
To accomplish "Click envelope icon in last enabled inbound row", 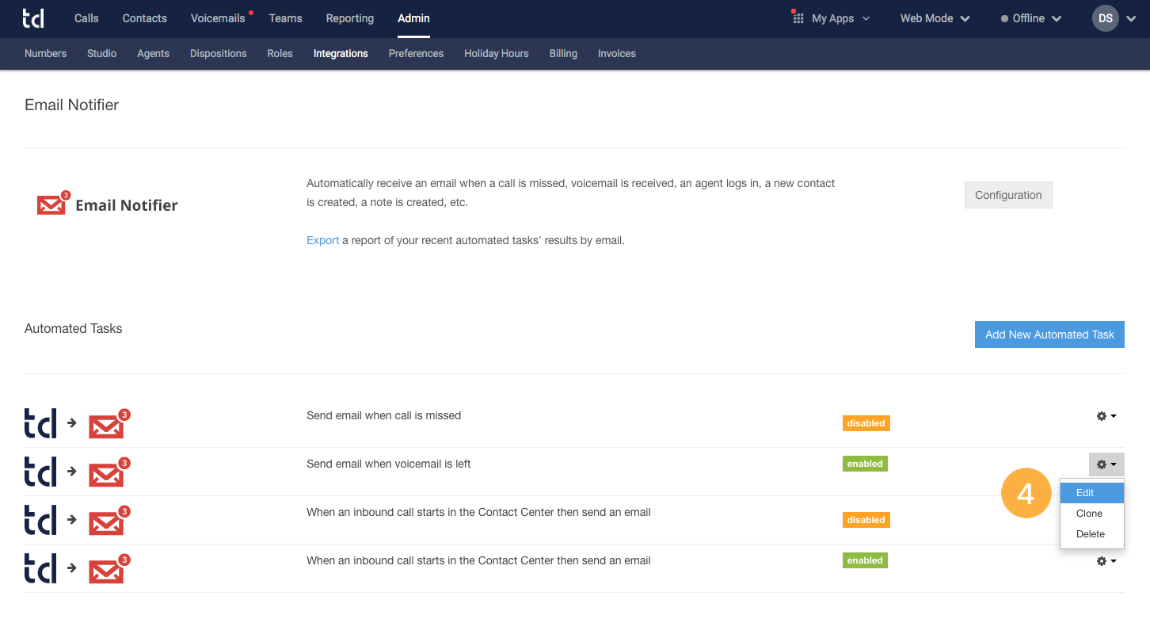I will 109,570.
